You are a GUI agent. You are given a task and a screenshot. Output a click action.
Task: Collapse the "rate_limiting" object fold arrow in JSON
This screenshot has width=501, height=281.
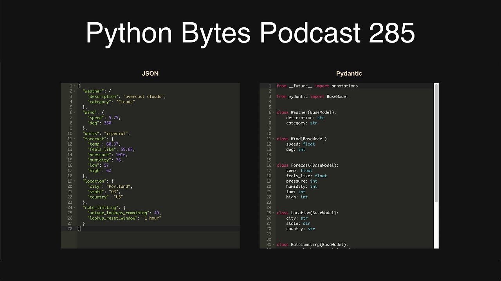(x=74, y=208)
